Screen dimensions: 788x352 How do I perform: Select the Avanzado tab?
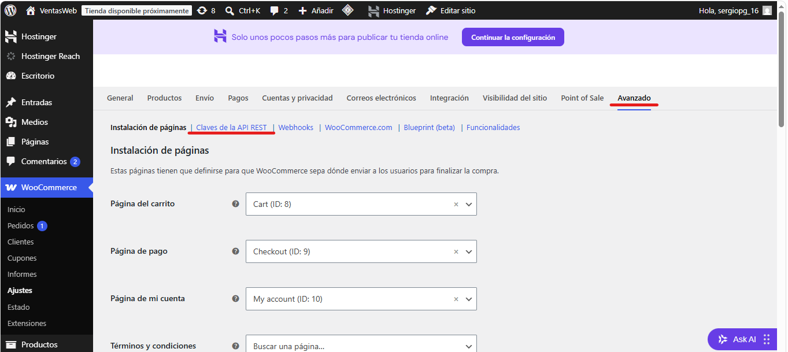634,98
